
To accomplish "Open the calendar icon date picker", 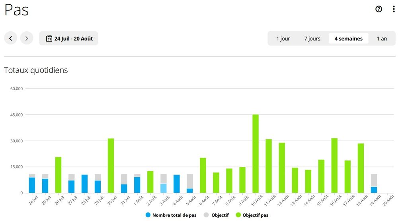I will pos(49,39).
